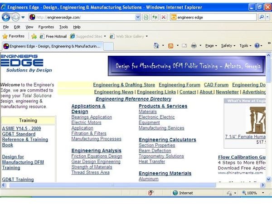Click the female human figure product image
Screen dimensions: 272x204
256,120
